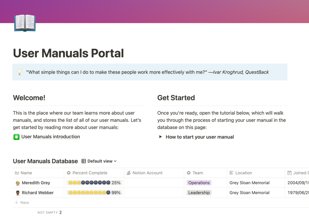Screen dimensions: 309x222
Task: Expand the How to start your user manual toggle
Action: click(160, 137)
